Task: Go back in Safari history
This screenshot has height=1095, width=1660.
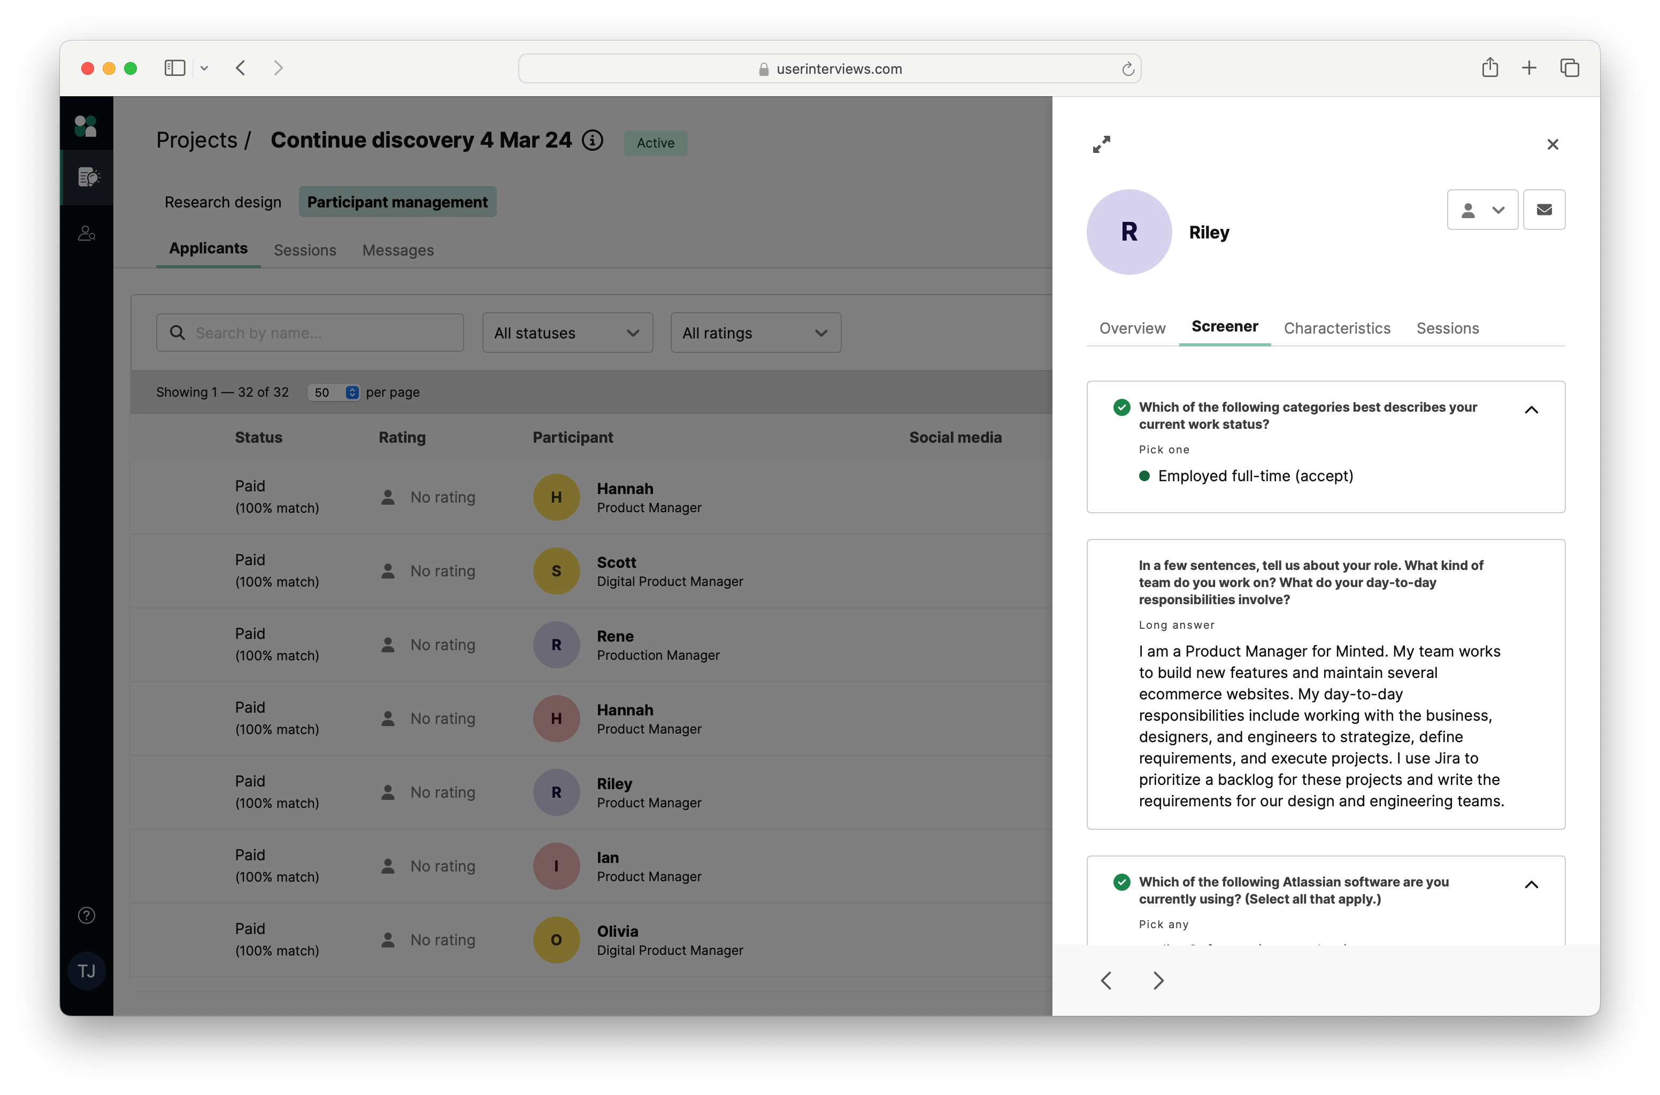Action: point(240,68)
